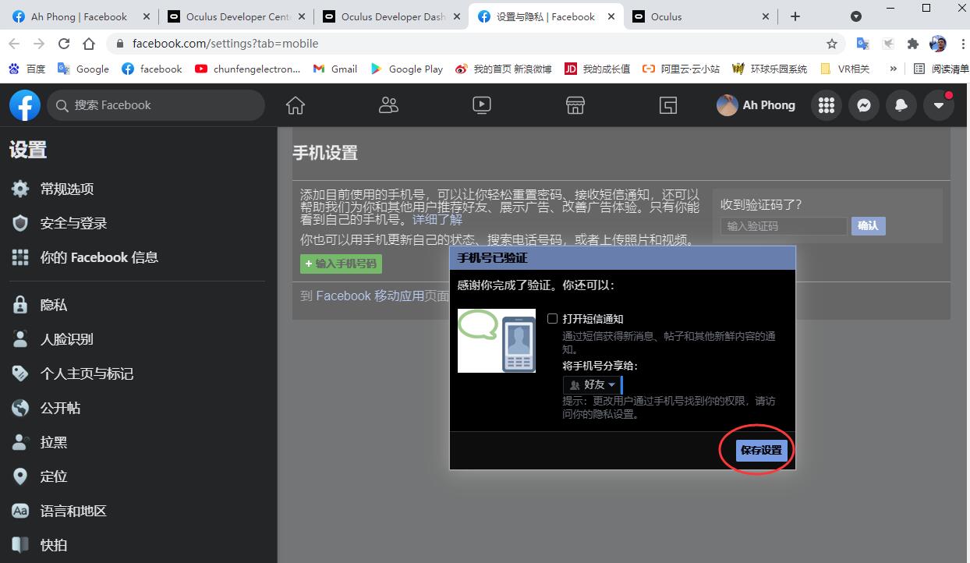Close the 设置与隐私 | Facebook tab
The height and width of the screenshot is (563, 970).
(611, 16)
